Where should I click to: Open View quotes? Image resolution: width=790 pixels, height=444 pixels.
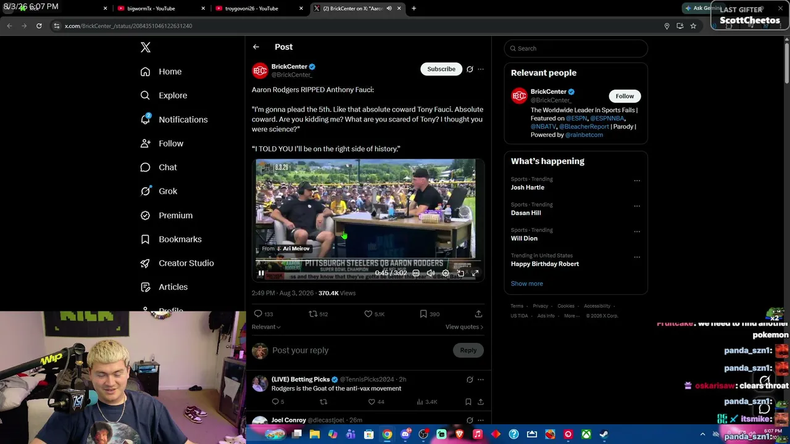(x=464, y=327)
